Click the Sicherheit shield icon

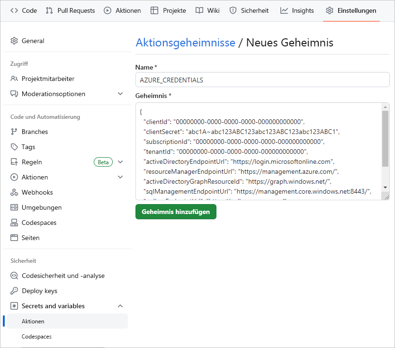[x=232, y=10]
